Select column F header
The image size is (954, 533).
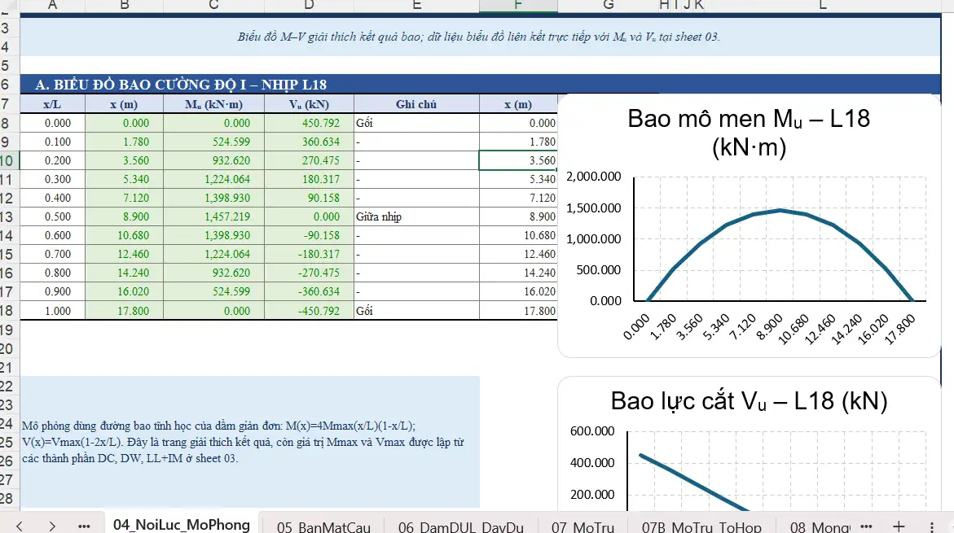[x=518, y=6]
